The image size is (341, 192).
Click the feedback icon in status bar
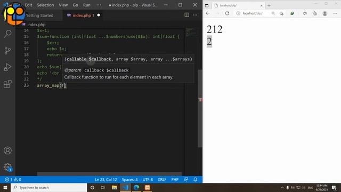click(186, 180)
